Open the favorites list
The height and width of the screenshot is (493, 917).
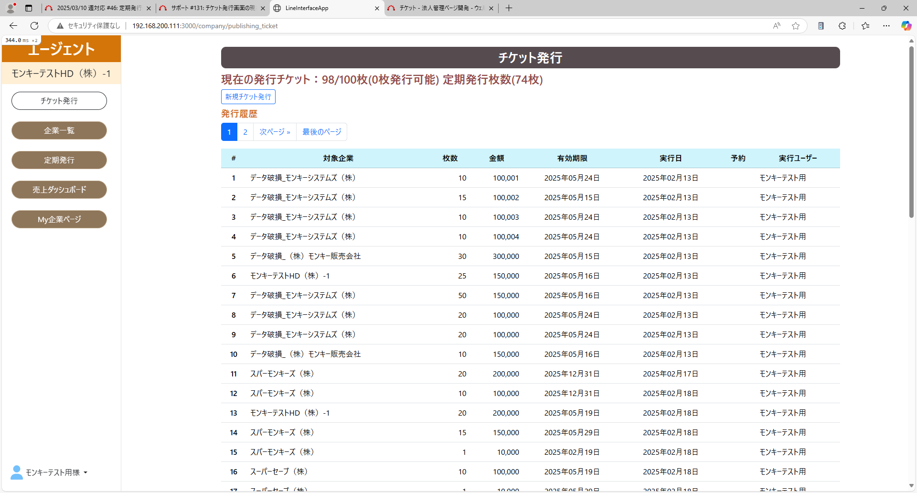(x=865, y=26)
